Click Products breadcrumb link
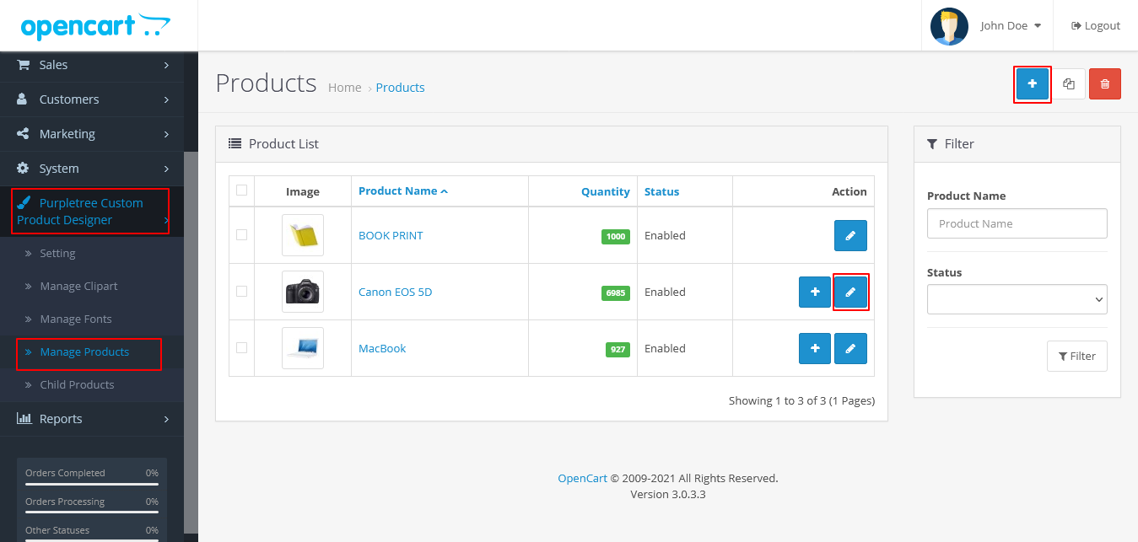1138x542 pixels. click(x=400, y=88)
